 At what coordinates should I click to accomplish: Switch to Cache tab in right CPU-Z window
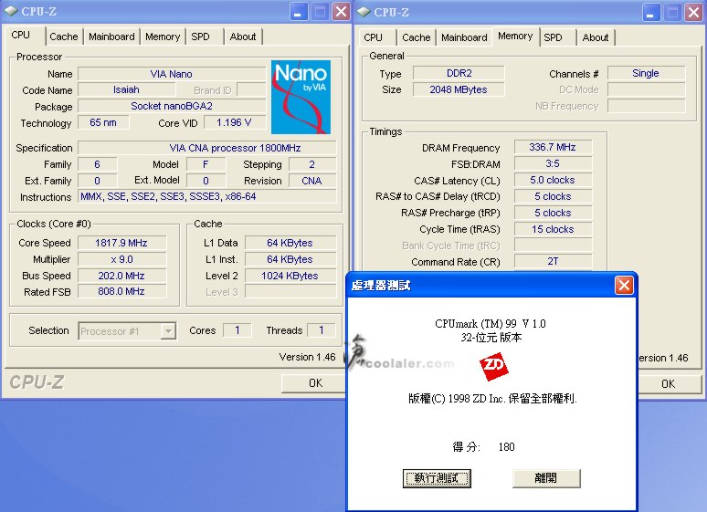coord(417,37)
